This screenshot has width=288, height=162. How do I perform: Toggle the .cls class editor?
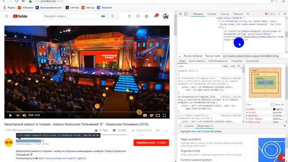233,66
